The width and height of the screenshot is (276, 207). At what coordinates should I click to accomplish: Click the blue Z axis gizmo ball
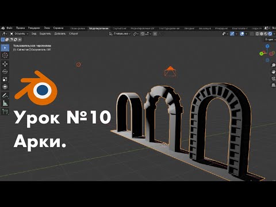coord(267,46)
